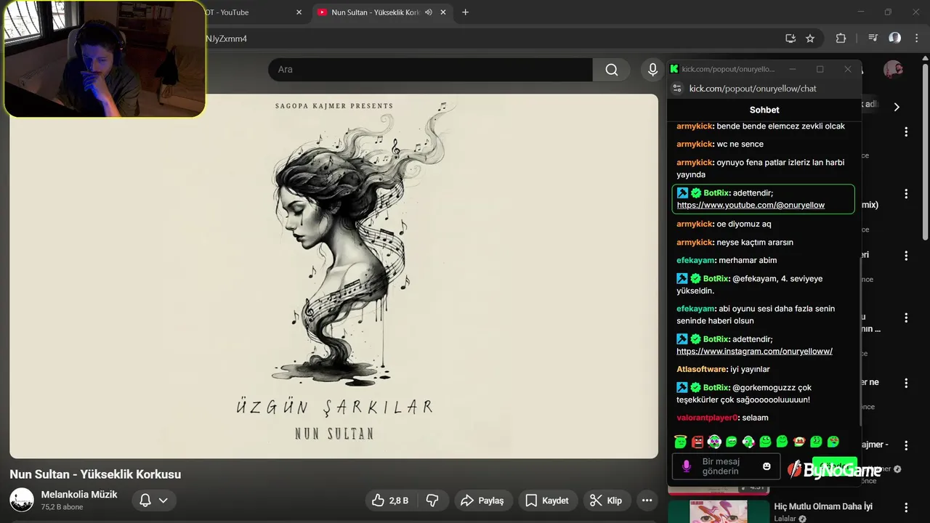930x523 pixels.
Task: Click Hiç Mutlu Olmam Daha İyi thumbnail
Action: tap(719, 511)
